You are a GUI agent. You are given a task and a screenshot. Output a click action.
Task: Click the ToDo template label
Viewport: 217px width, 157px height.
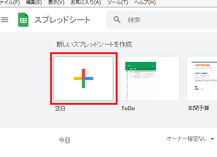[128, 108]
